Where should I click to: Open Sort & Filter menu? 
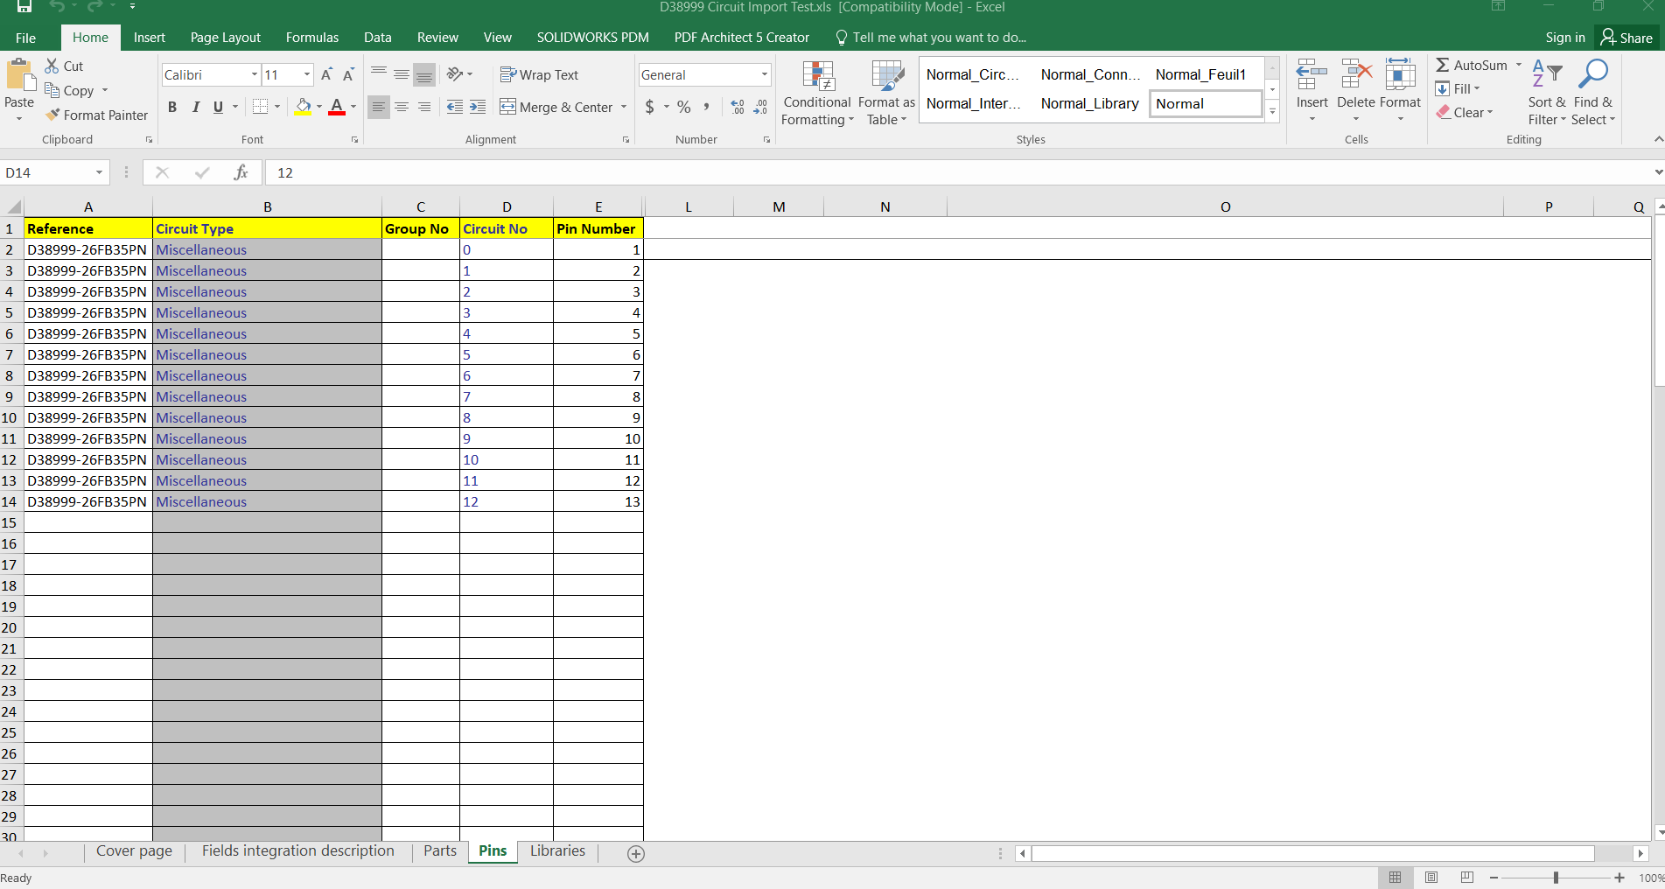click(x=1547, y=93)
